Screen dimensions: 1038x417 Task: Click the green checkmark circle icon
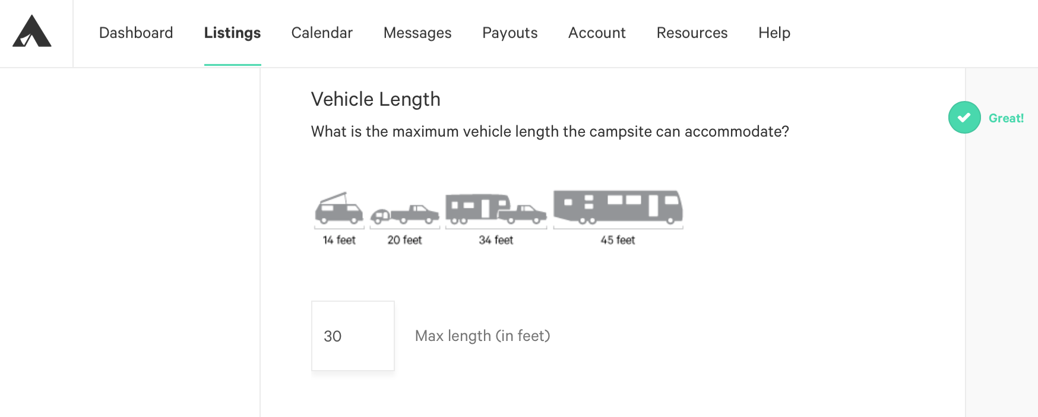[964, 118]
